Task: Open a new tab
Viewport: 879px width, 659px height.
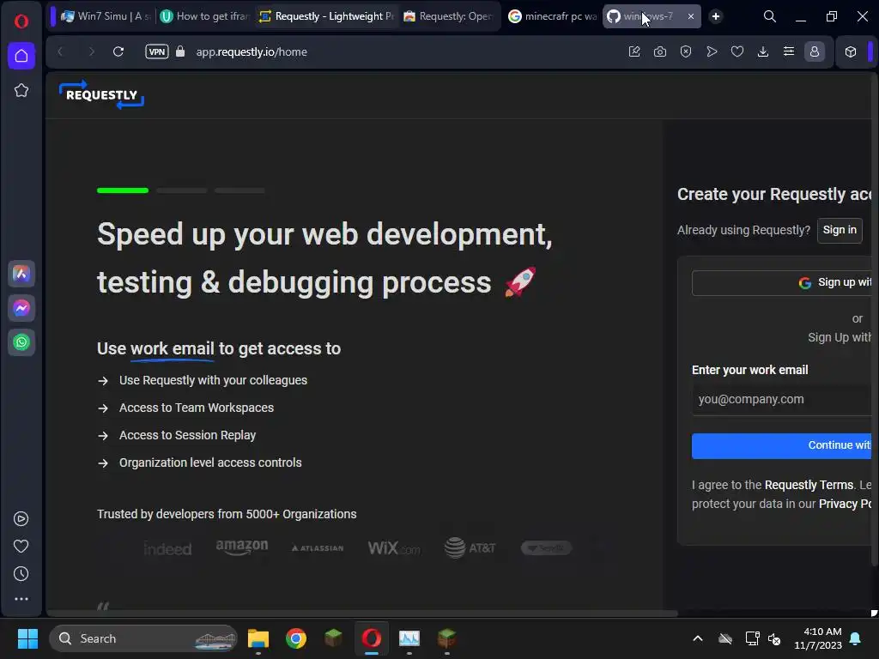Action: click(716, 16)
